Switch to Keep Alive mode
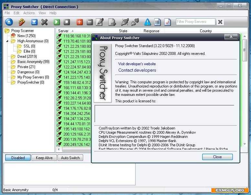This screenshot has height=195, width=251. [x=44, y=158]
